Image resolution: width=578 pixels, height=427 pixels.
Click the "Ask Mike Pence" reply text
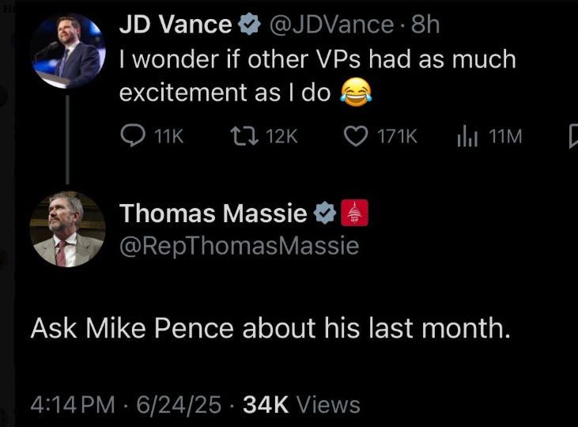270,327
